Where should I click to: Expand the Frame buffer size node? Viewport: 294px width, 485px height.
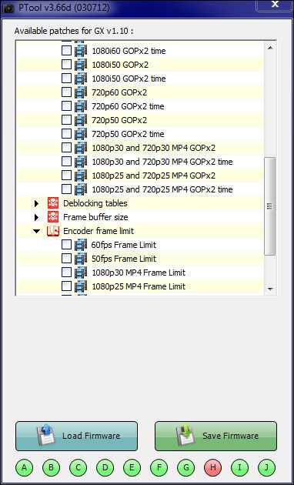coord(36,217)
